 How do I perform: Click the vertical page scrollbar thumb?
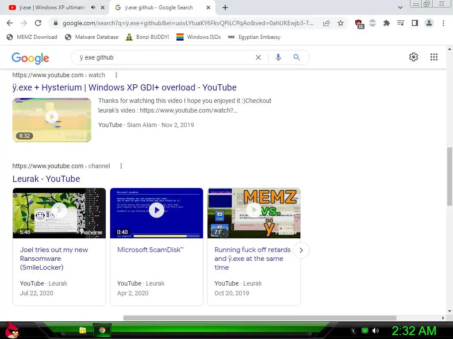(x=449, y=177)
